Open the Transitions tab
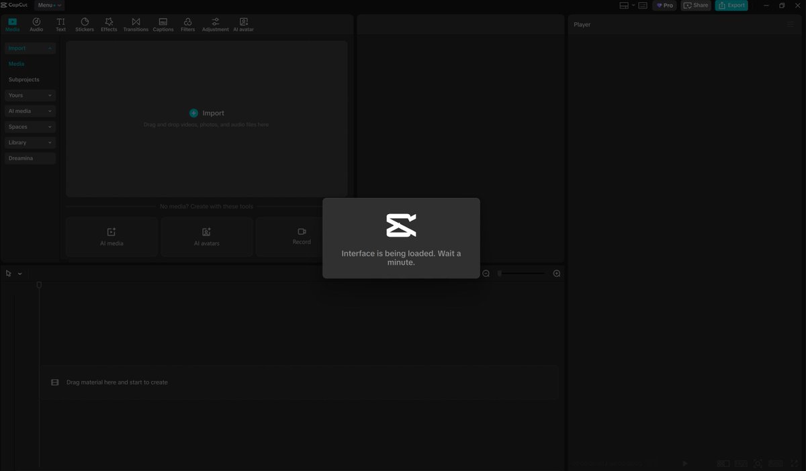The width and height of the screenshot is (806, 471). pyautogui.click(x=136, y=25)
